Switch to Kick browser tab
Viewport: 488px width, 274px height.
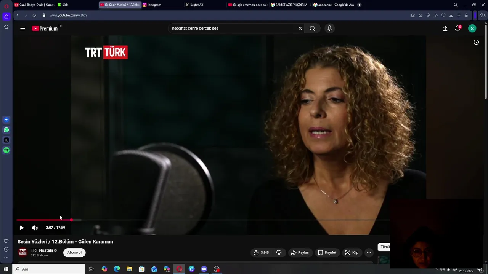coord(76,5)
